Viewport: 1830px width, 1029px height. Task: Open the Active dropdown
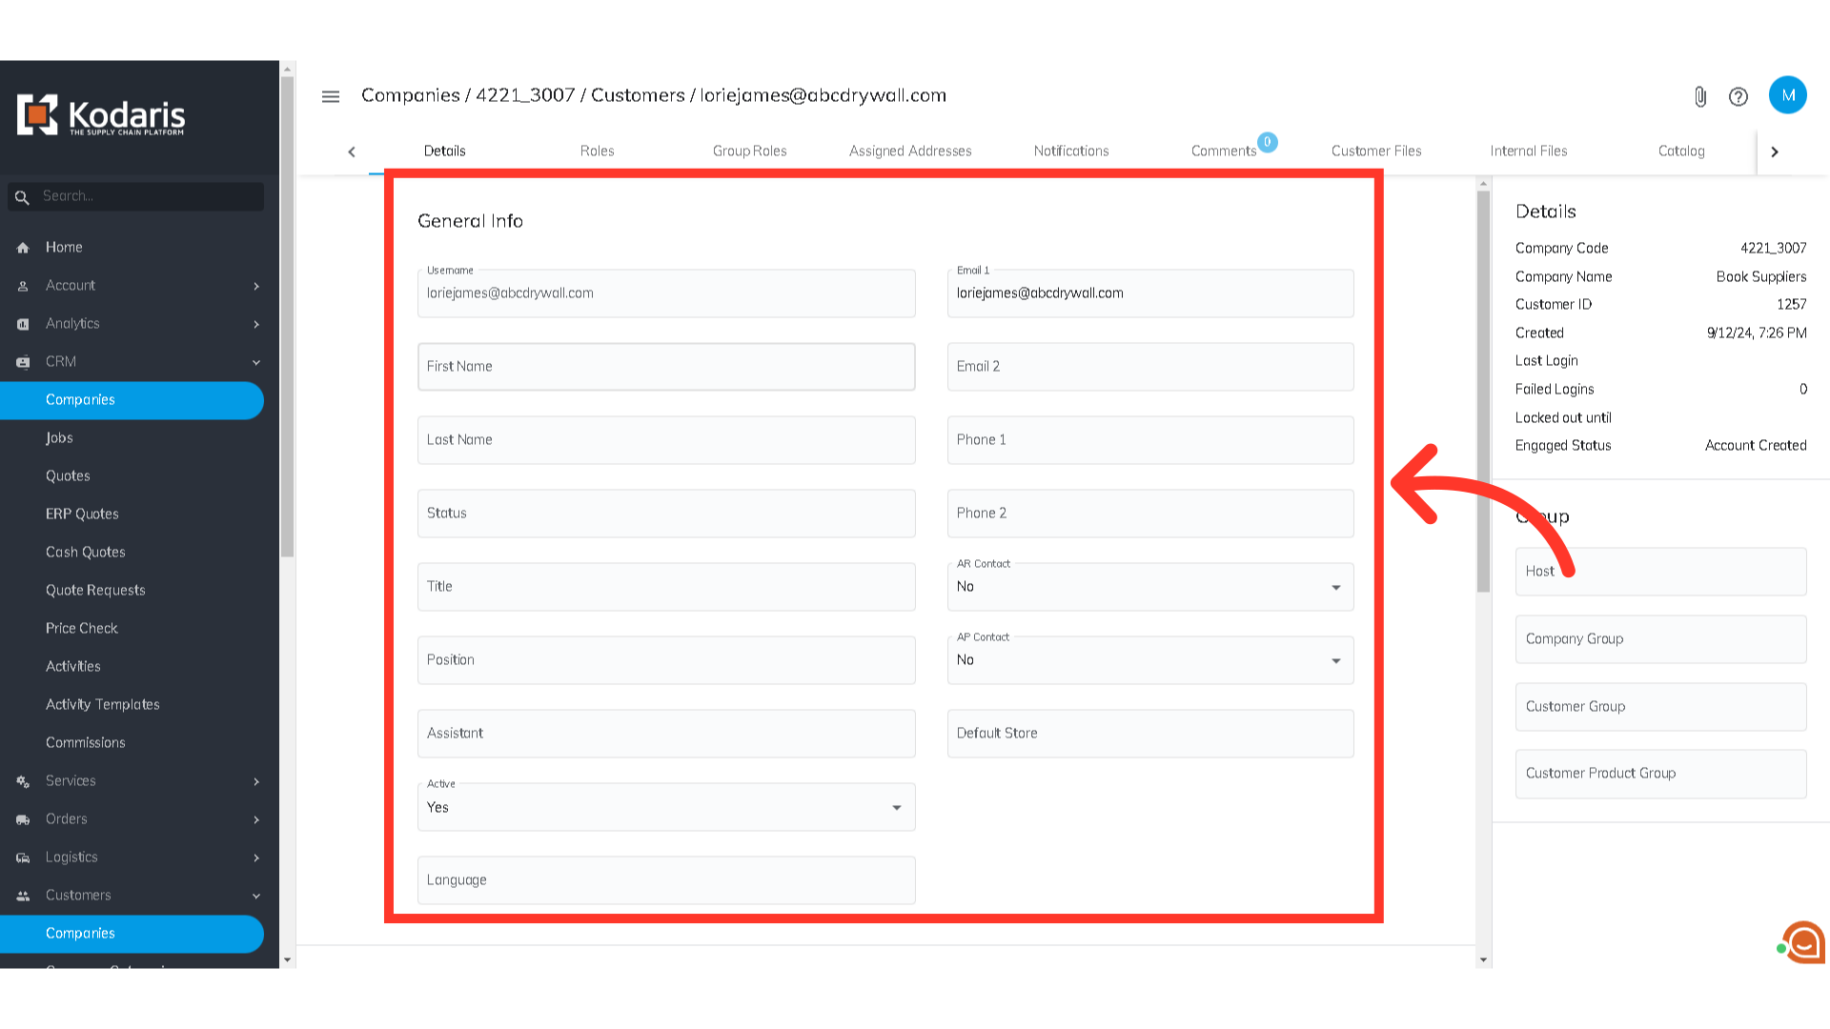click(x=665, y=807)
